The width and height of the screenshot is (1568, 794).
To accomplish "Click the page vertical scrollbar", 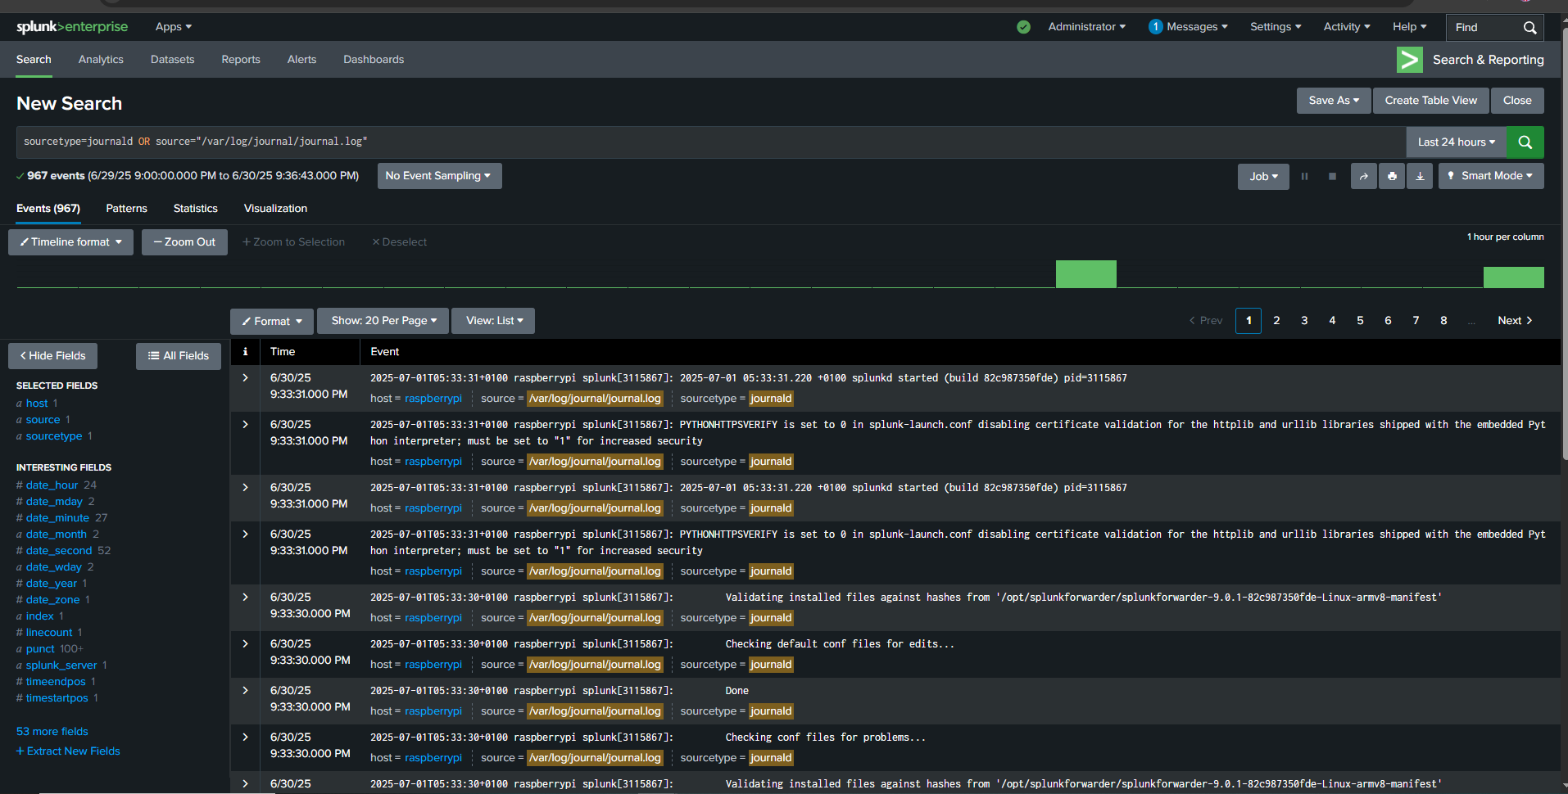I will pos(1564,244).
